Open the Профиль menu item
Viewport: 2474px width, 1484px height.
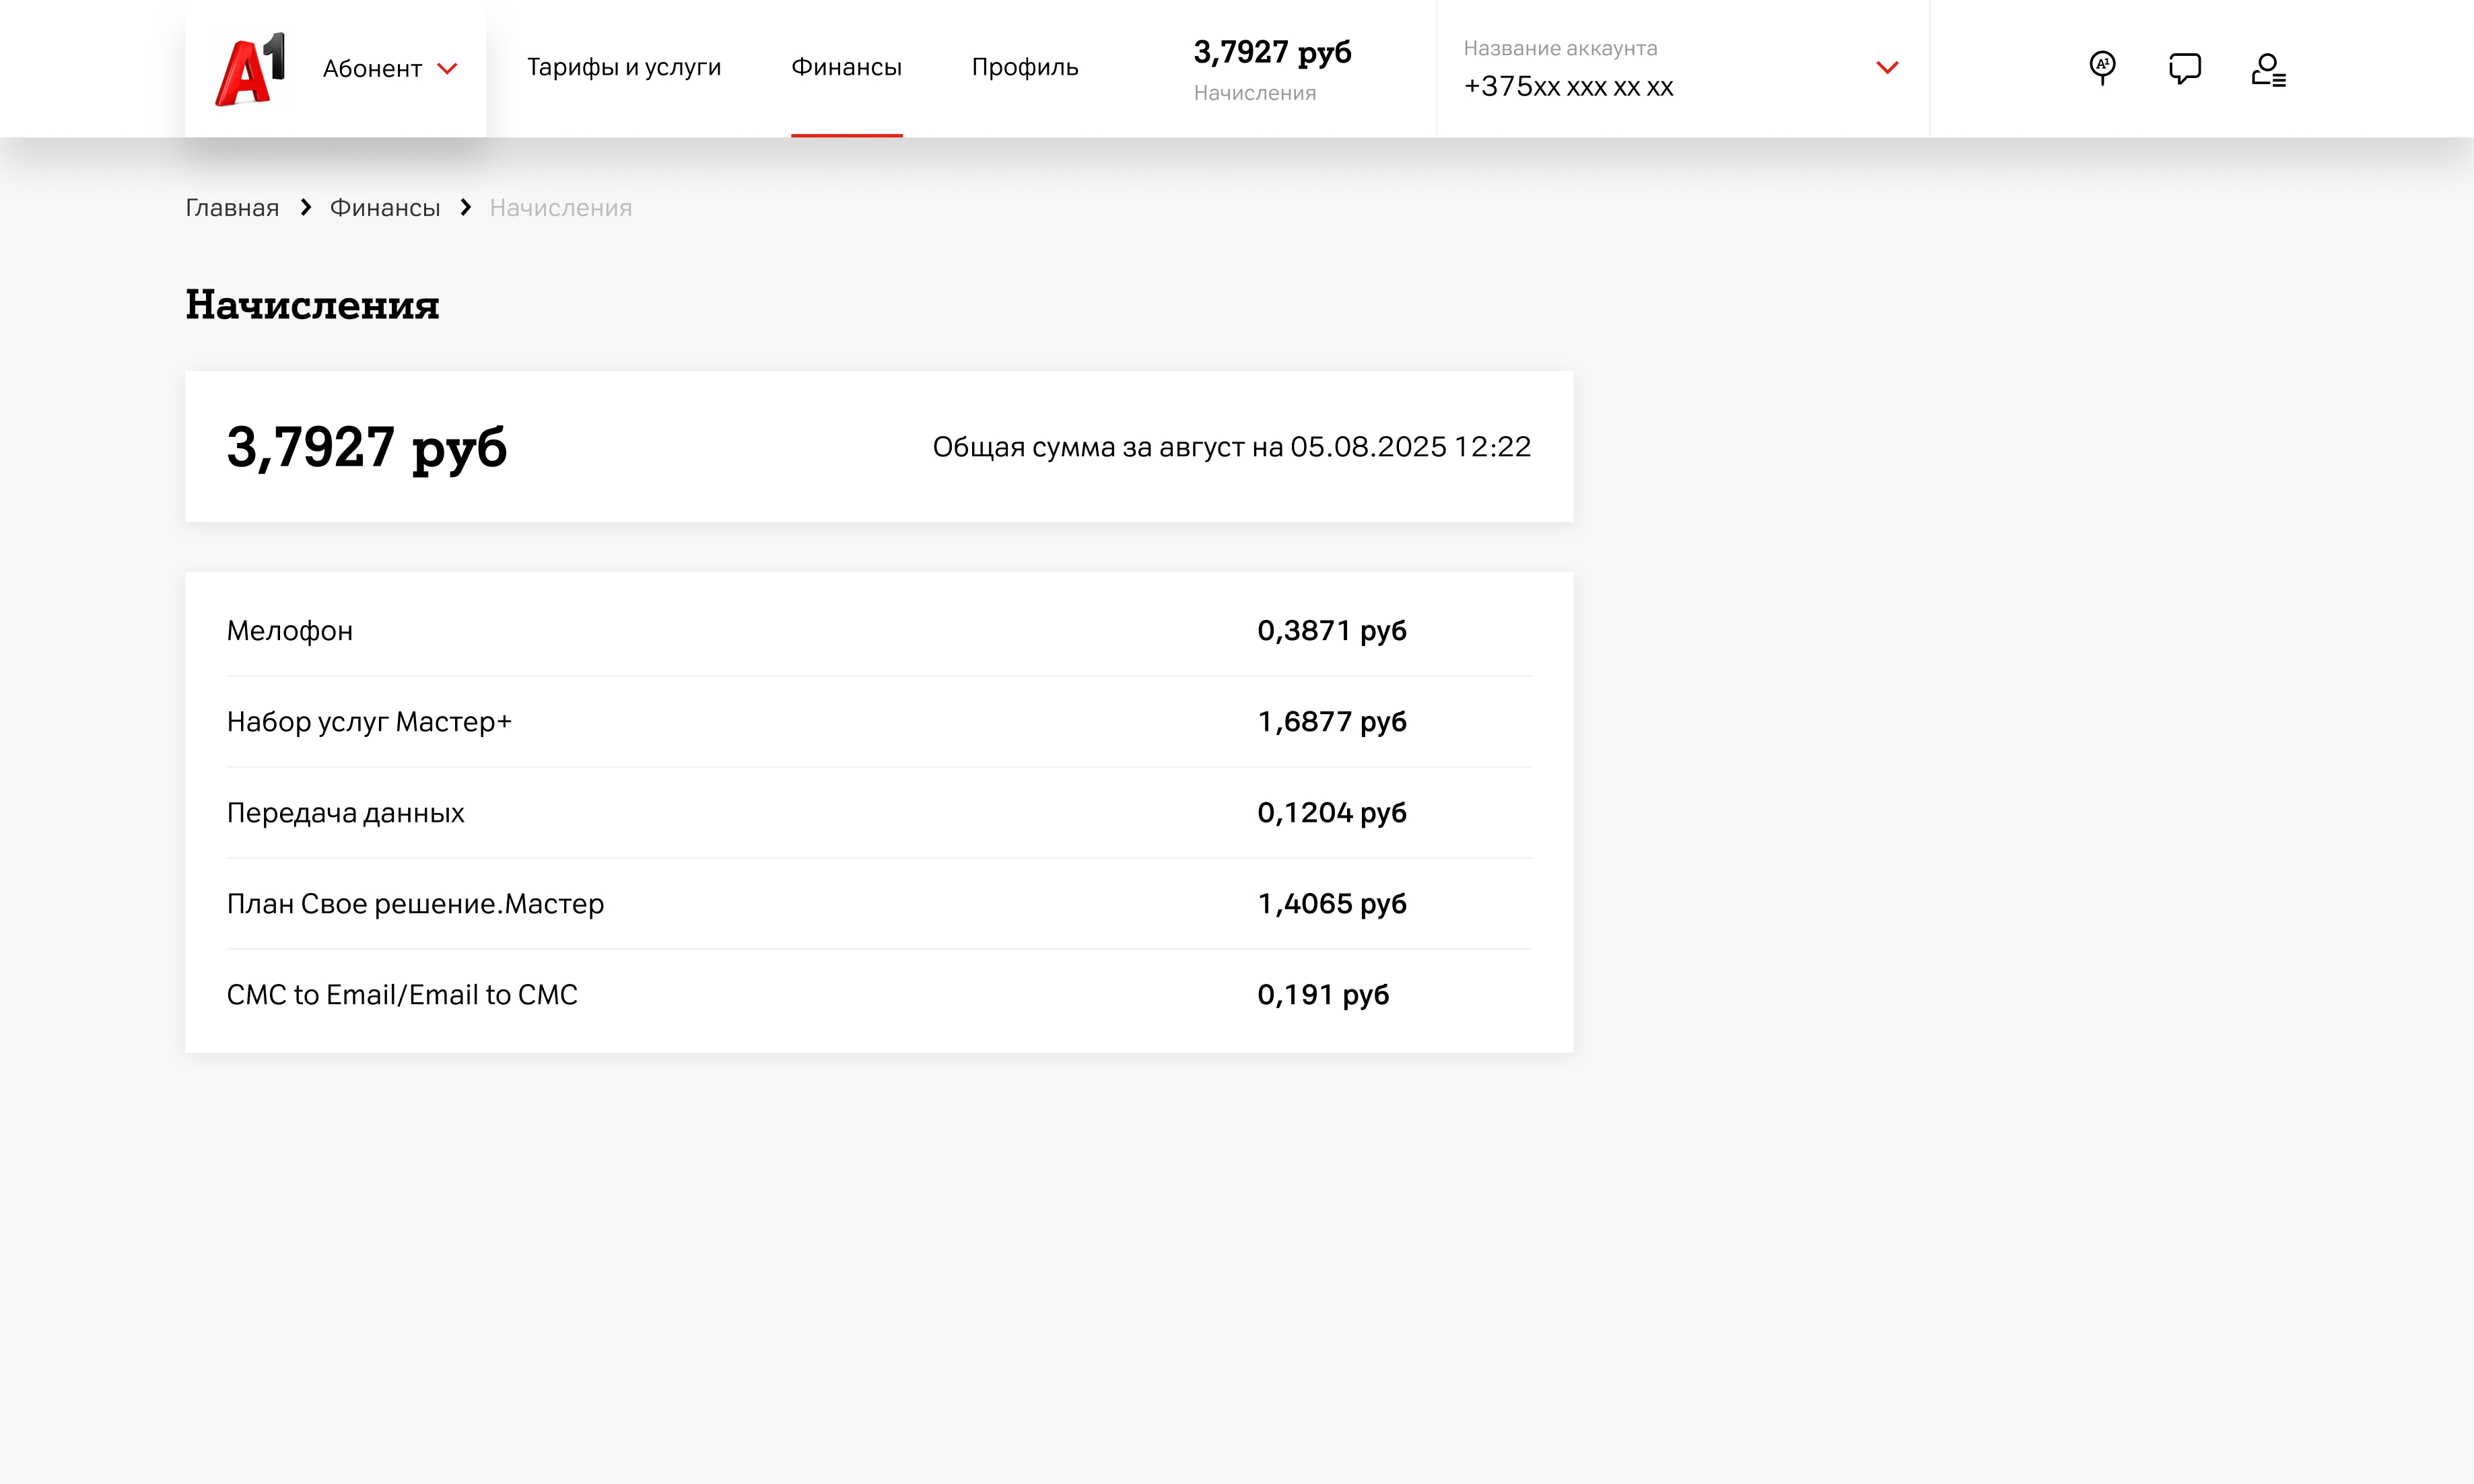(1024, 67)
